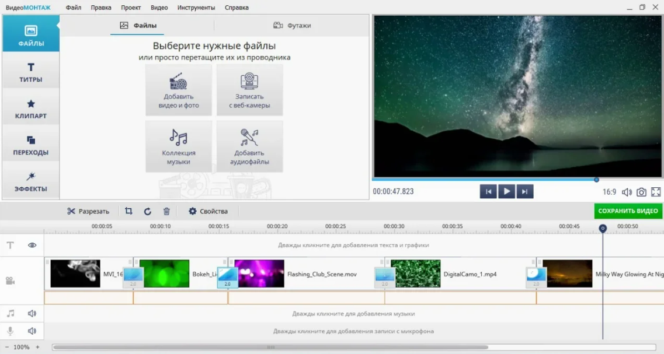
Task: Click Добавить видео и фото button
Action: (179, 90)
